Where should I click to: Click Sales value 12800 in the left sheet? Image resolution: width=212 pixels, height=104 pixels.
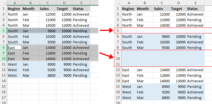coord(48,53)
